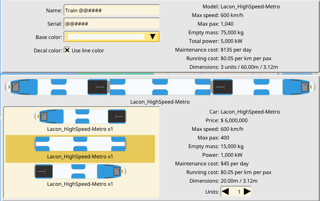Select the highlighted middle car thumbnail
Viewport: 320px width, 201px height.
[80, 144]
